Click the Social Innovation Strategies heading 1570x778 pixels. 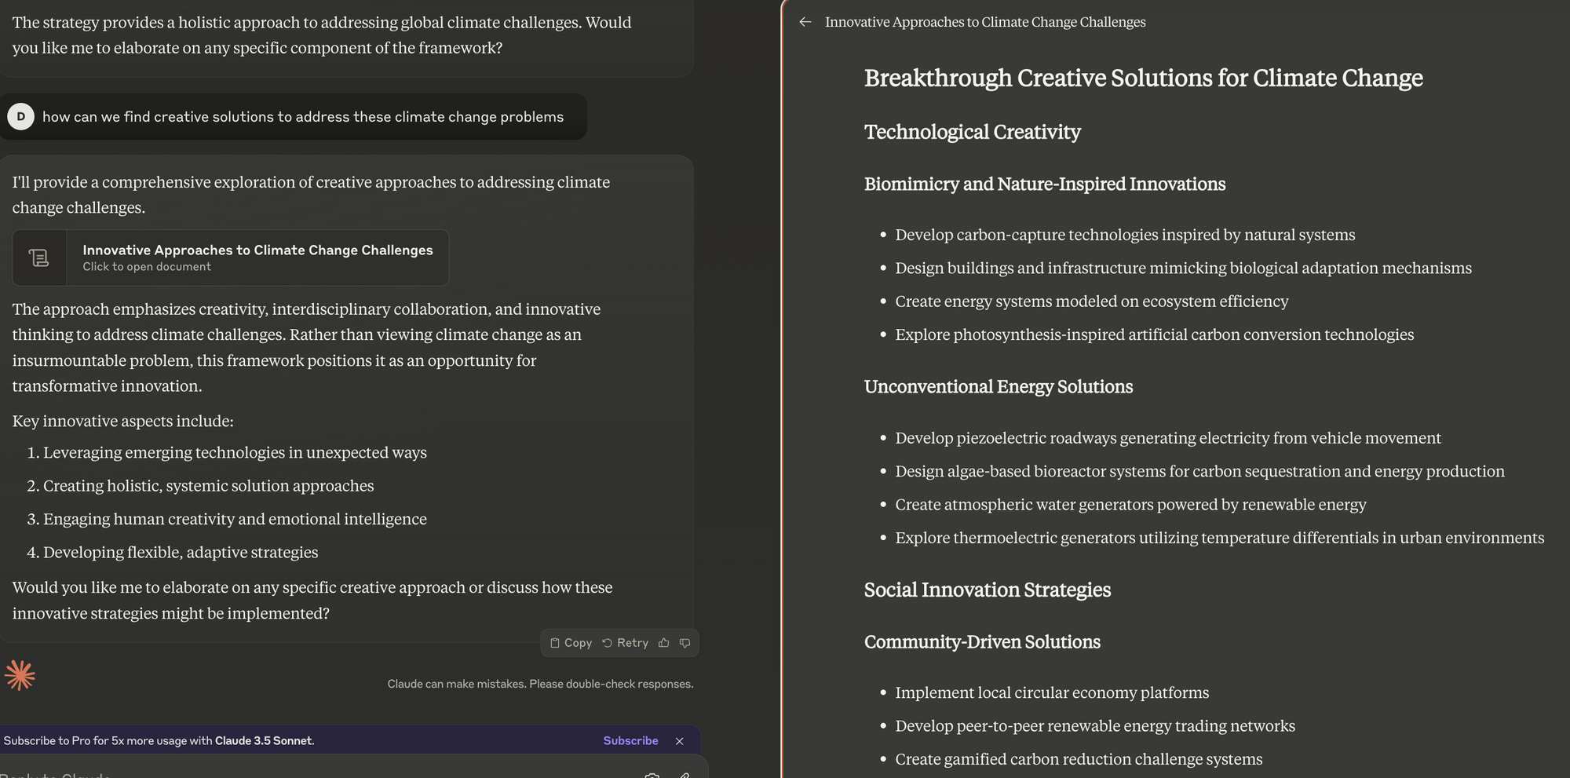point(987,590)
